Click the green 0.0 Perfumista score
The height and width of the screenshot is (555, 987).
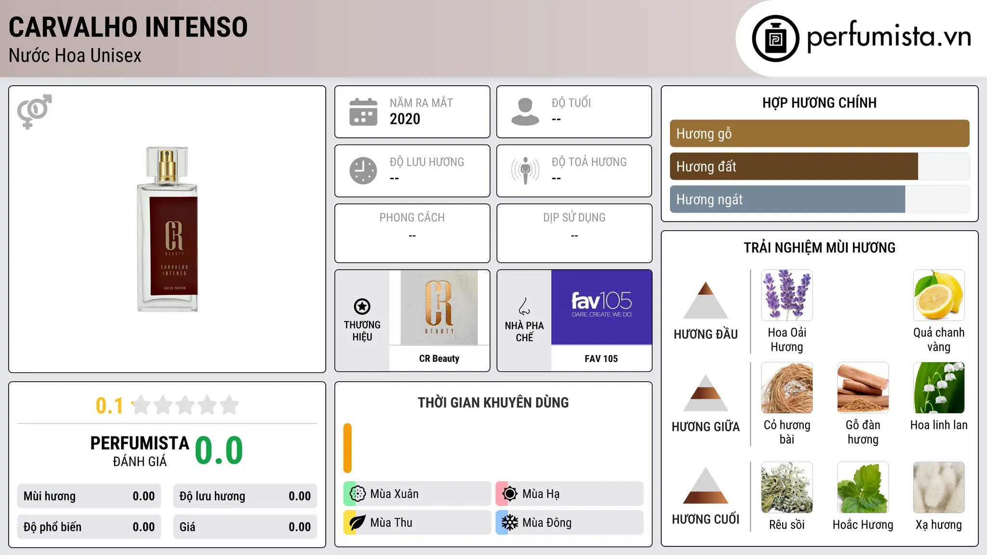[219, 450]
